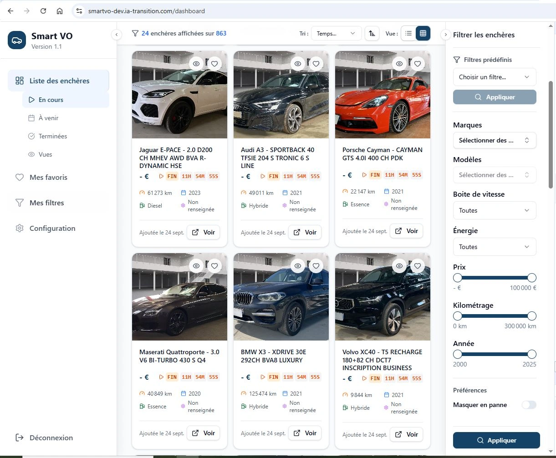Click filter panel vertical scrollbar
The height and width of the screenshot is (458, 556).
pos(551,135)
